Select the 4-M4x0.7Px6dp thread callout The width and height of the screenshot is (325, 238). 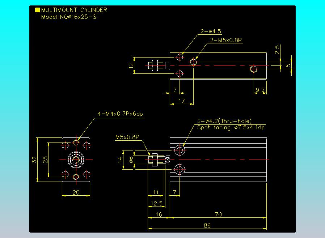coord(120,114)
